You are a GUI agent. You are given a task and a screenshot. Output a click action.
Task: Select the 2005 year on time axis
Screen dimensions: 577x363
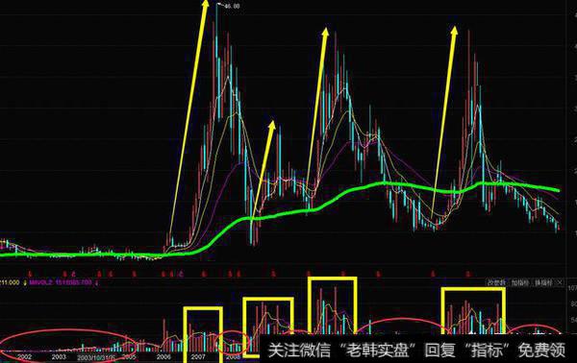click(129, 356)
